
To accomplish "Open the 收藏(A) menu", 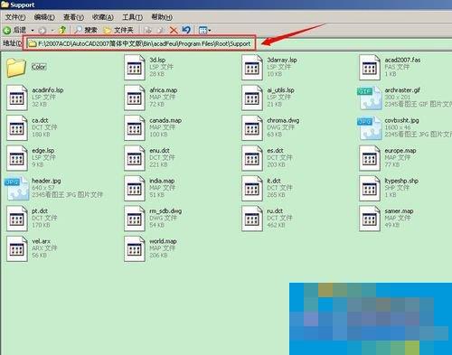I will click(103, 17).
